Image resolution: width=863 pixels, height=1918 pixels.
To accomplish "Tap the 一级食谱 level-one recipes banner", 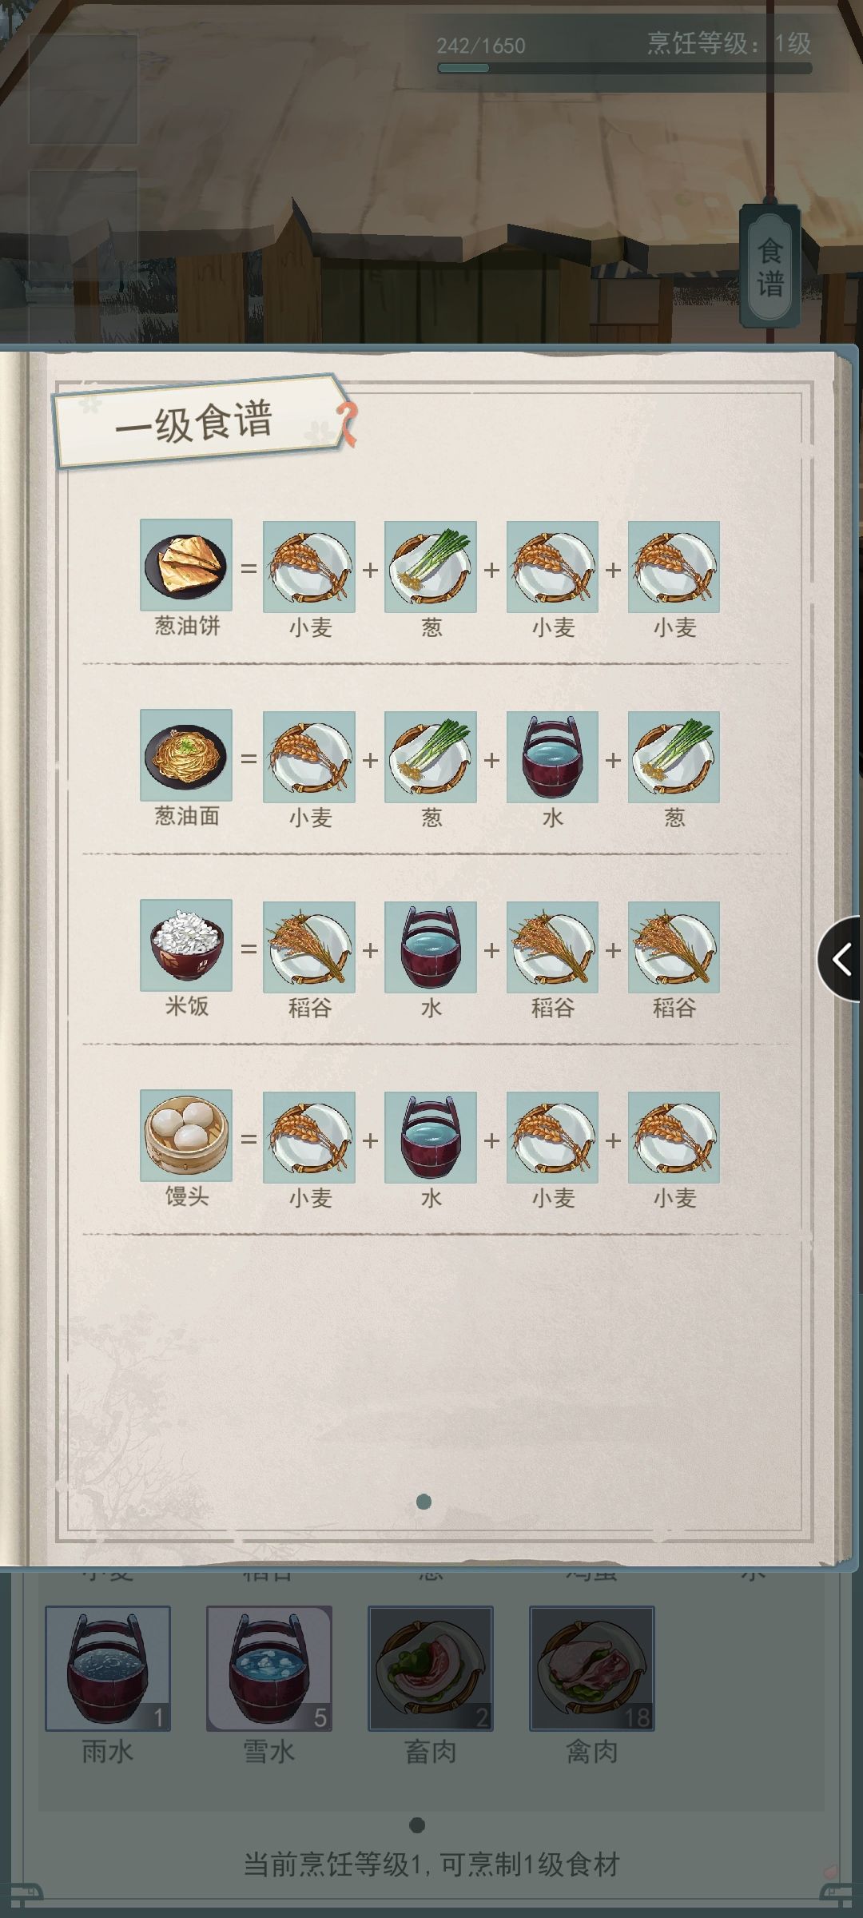I will pos(195,421).
